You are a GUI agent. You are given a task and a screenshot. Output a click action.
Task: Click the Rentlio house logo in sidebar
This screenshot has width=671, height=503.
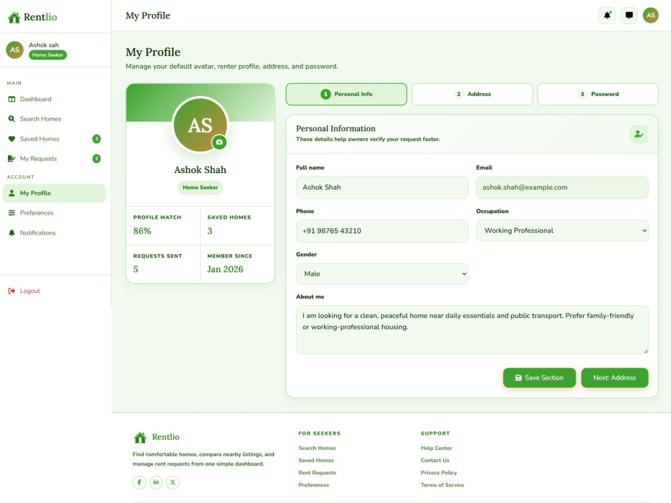point(14,17)
